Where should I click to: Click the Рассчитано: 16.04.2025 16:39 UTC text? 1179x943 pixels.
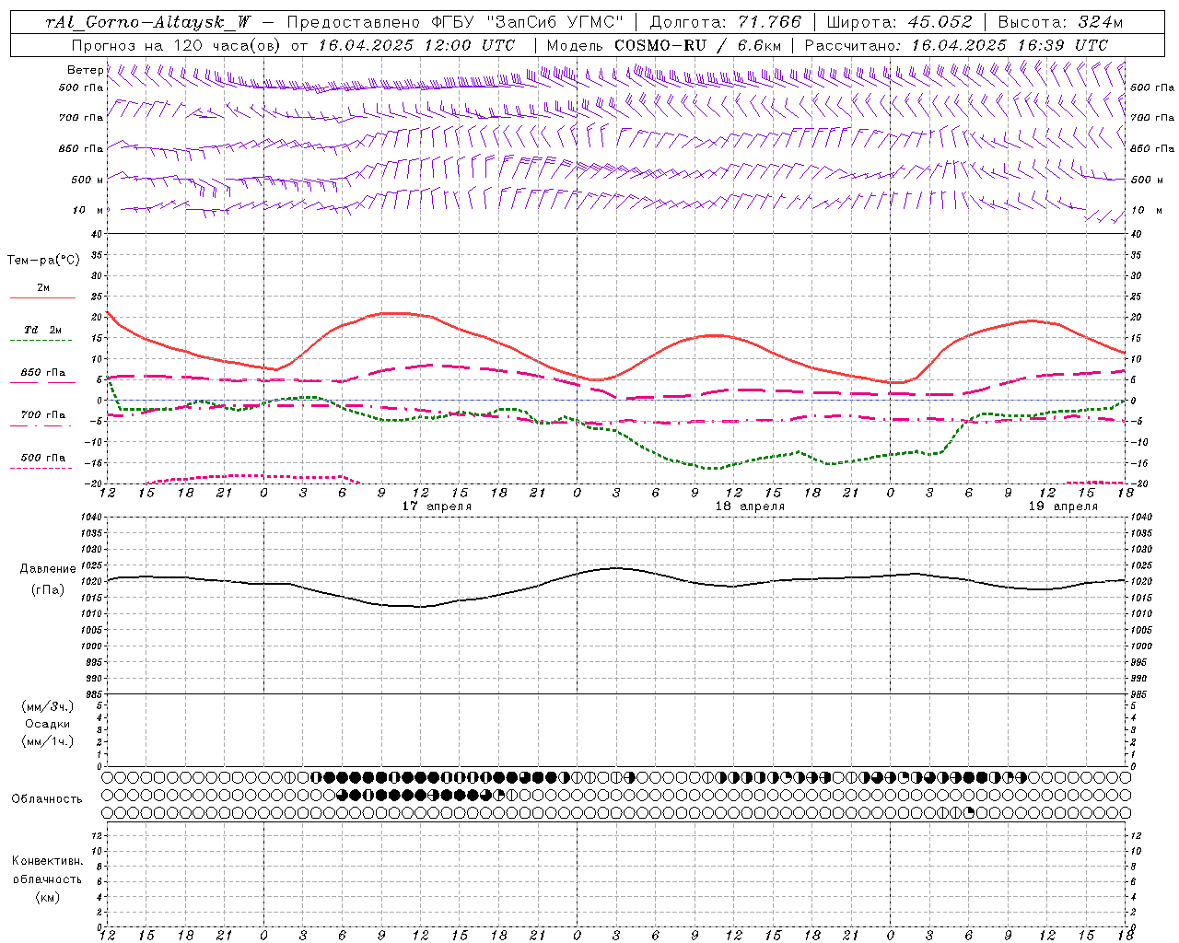click(x=956, y=45)
